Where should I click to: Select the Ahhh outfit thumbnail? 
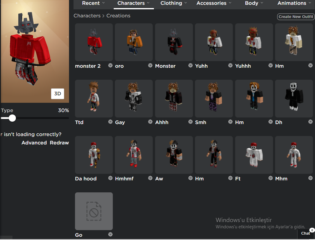[174, 99]
